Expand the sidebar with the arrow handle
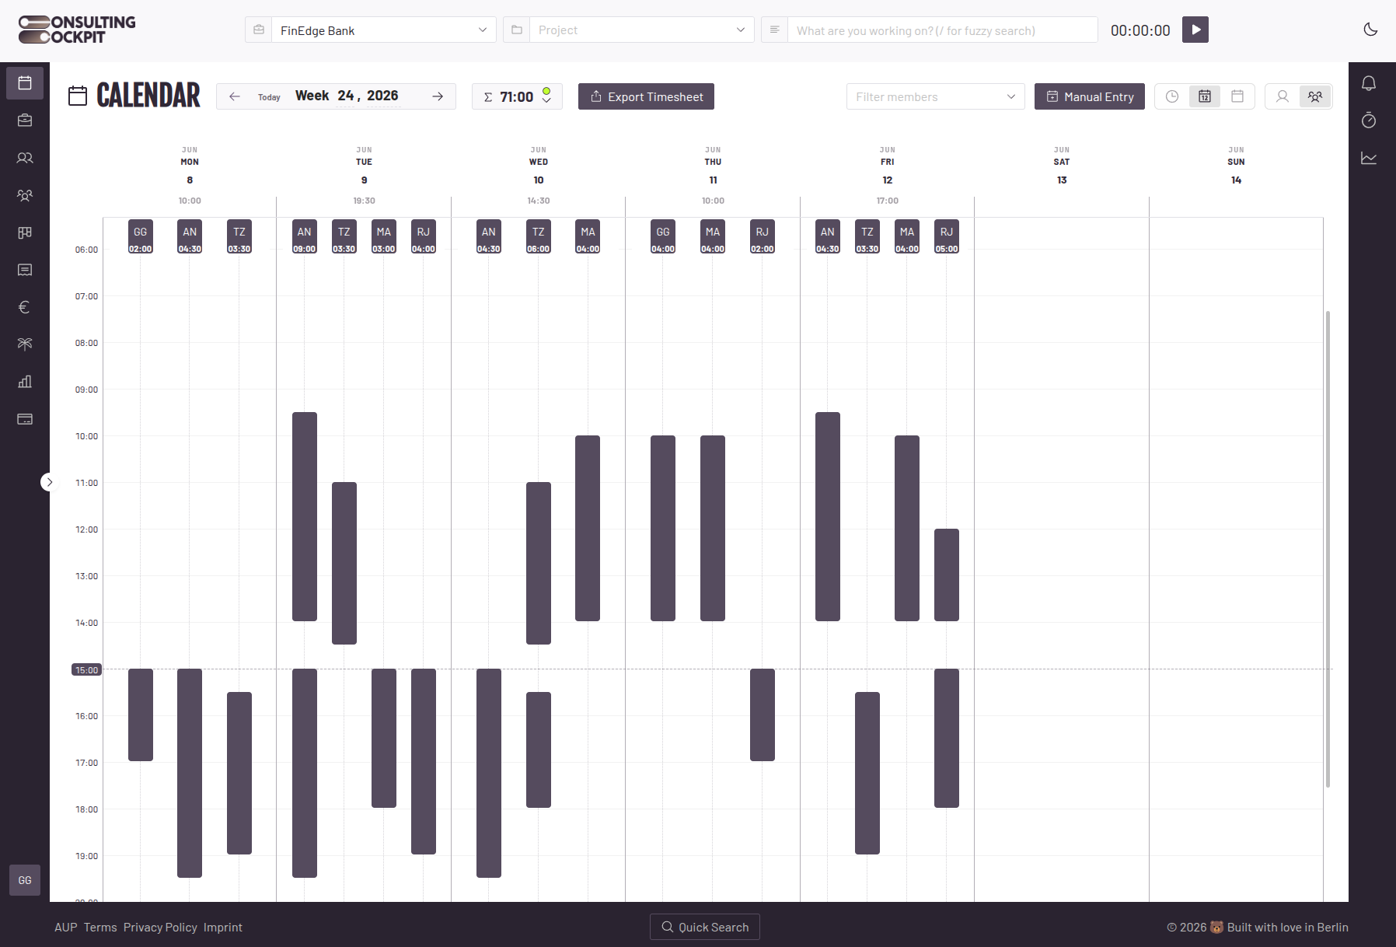The width and height of the screenshot is (1396, 947). pos(49,482)
